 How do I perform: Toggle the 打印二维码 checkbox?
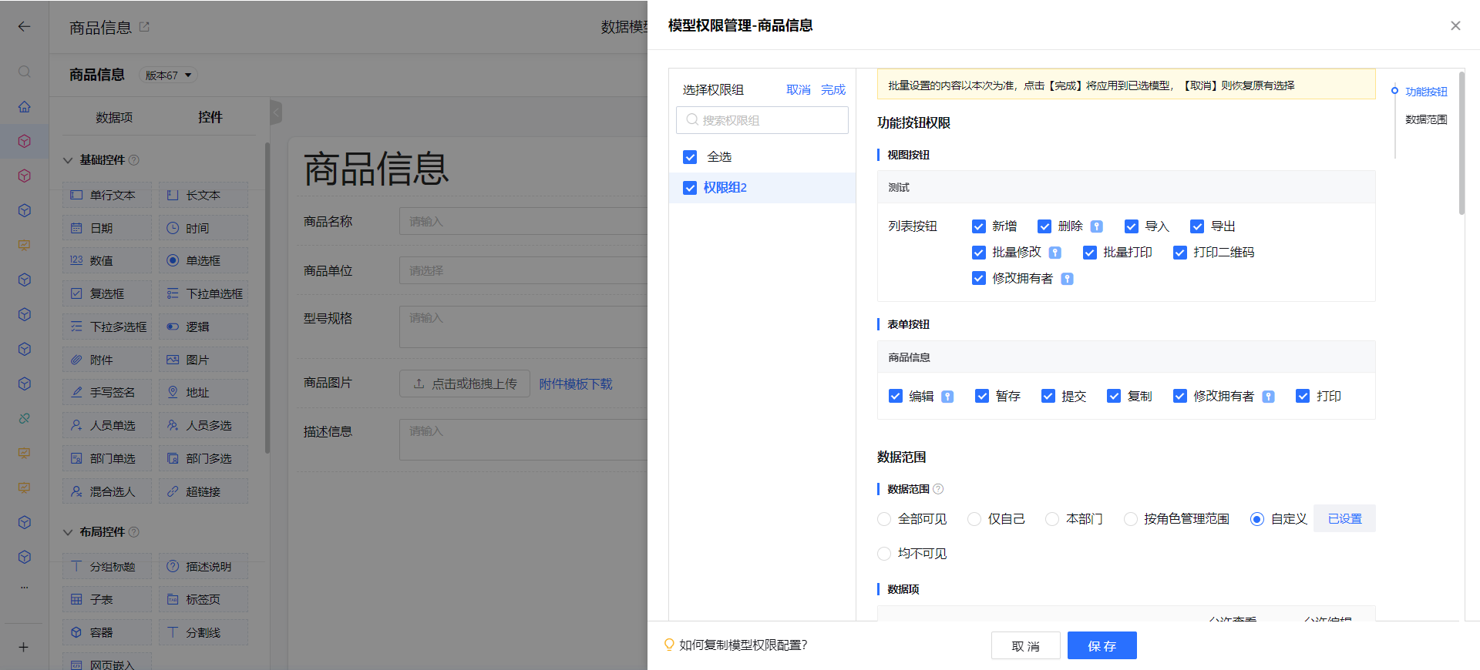[x=1180, y=253]
